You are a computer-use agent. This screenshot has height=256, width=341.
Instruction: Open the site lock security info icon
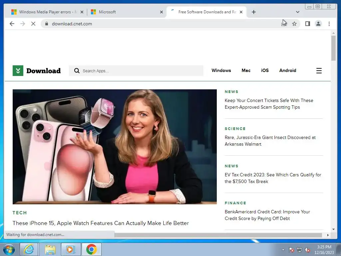click(46, 24)
